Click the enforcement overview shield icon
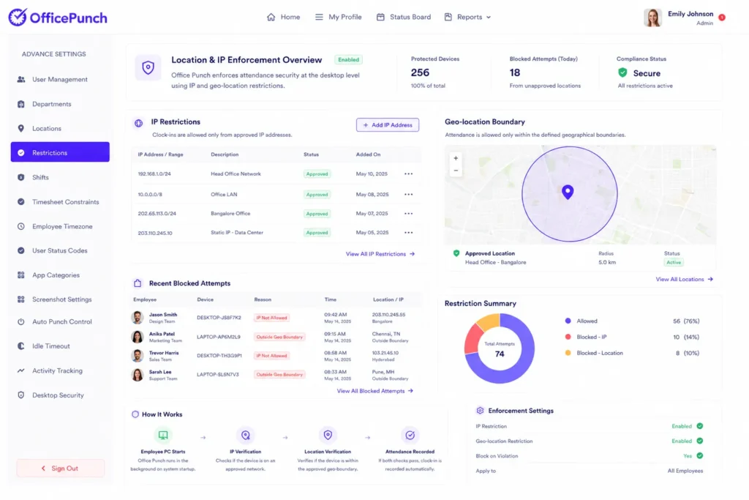 pyautogui.click(x=148, y=67)
